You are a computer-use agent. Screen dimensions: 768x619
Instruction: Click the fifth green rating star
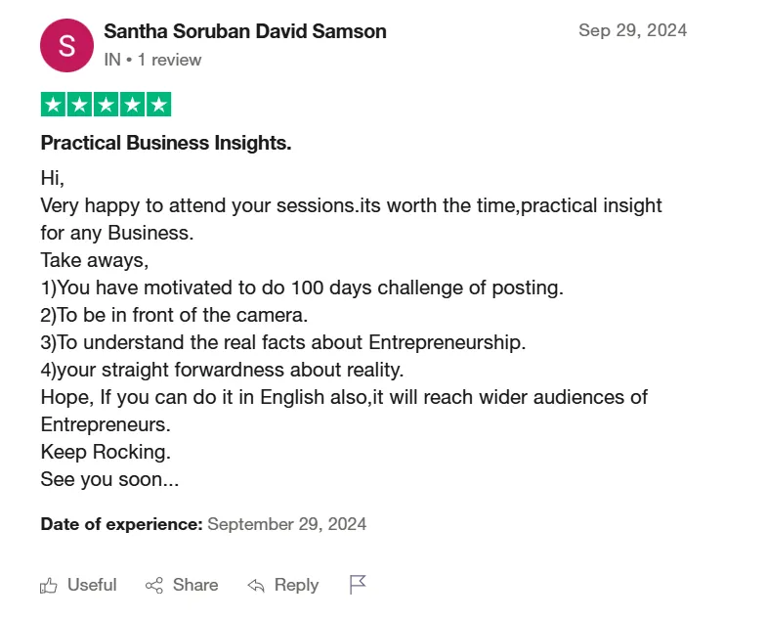click(158, 105)
